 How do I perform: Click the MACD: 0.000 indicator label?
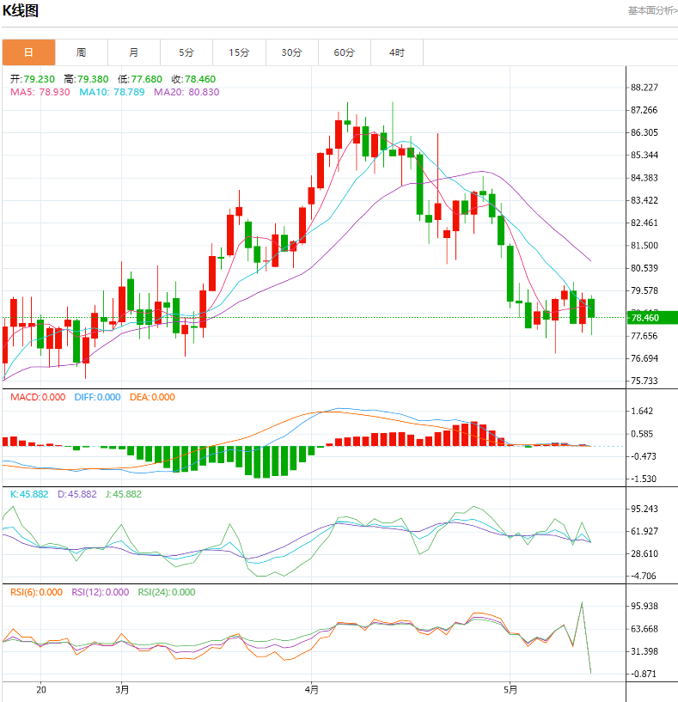click(38, 397)
